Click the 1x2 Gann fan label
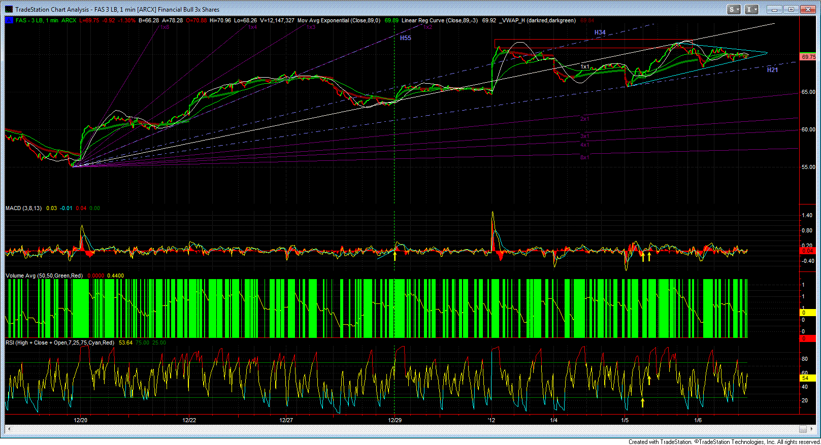Image resolution: width=821 pixels, height=445 pixels. click(428, 27)
